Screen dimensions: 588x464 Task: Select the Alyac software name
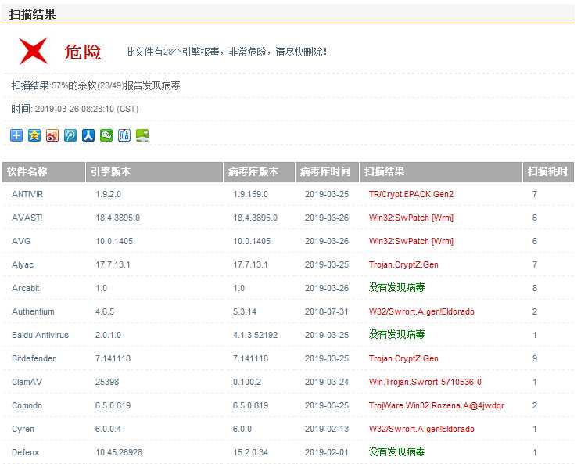(23, 264)
